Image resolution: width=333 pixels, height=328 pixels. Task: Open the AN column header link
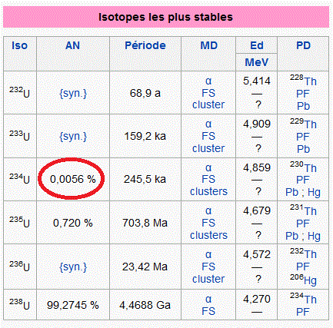pyautogui.click(x=73, y=45)
